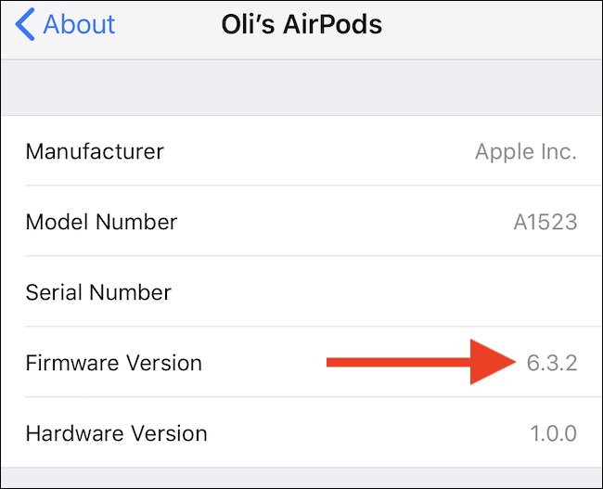Screen dimensions: 603x489
Task: Tap the 6.3.2 firmware value
Action: point(551,363)
